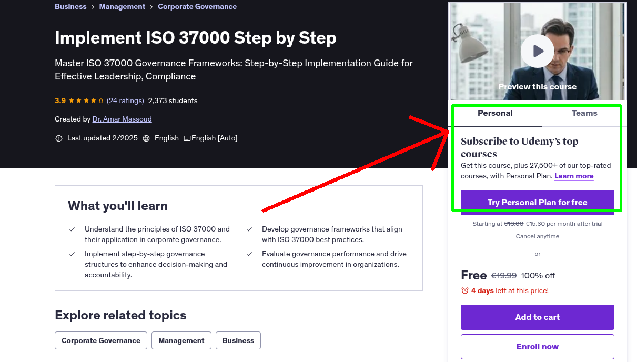Click the course preview thumbnail image
The image size is (637, 362).
point(538,51)
